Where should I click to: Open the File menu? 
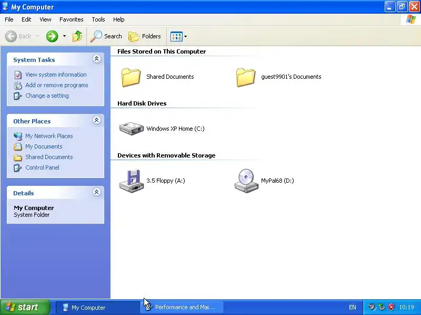(9, 19)
